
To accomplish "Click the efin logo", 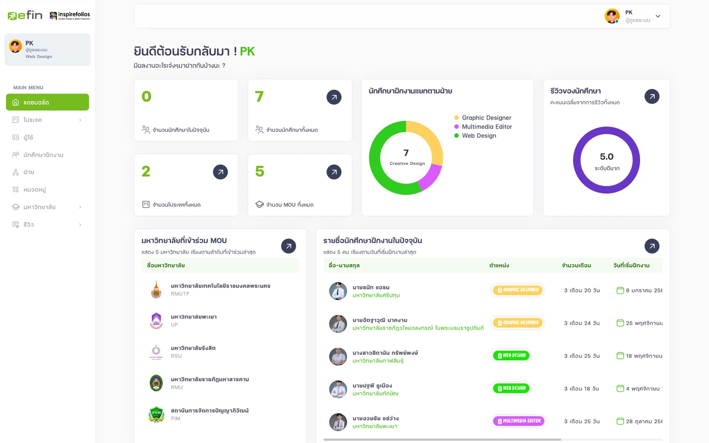I will coord(25,15).
